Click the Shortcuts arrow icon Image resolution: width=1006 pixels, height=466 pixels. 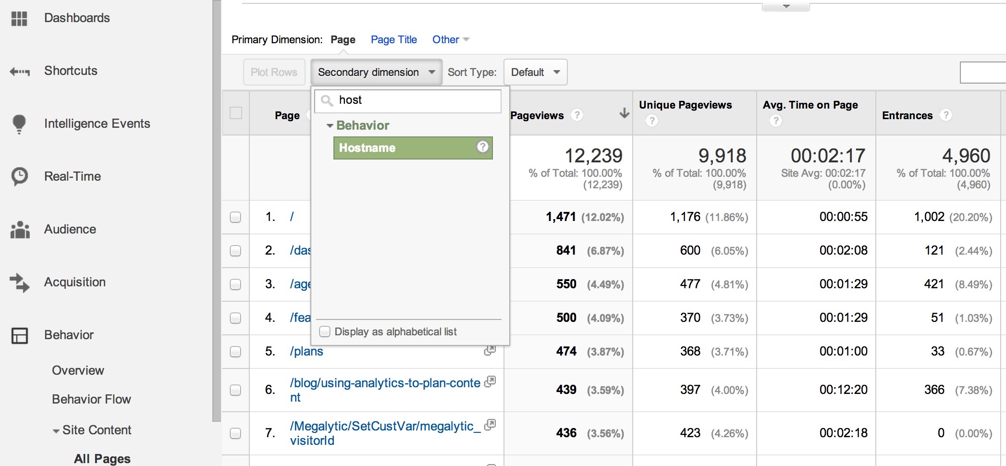pos(20,72)
